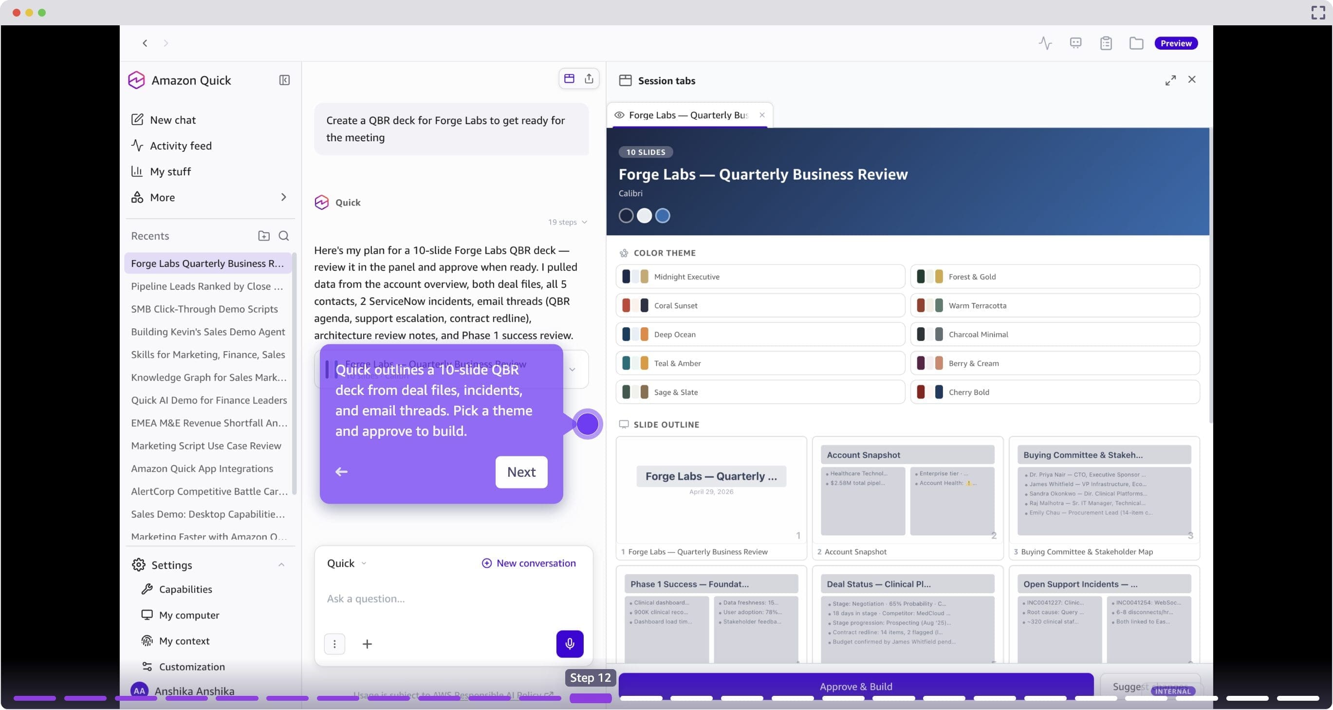Viewport: 1333px width, 710px height.
Task: Open Account Snapshot slide thumbnail
Action: pyautogui.click(x=907, y=497)
